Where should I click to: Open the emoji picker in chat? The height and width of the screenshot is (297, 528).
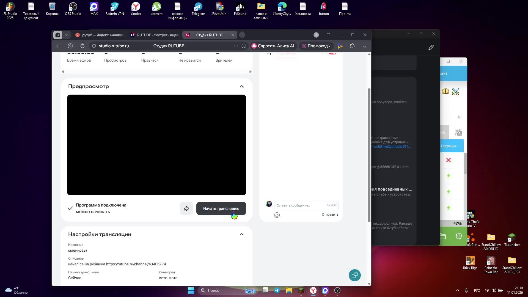(x=277, y=215)
